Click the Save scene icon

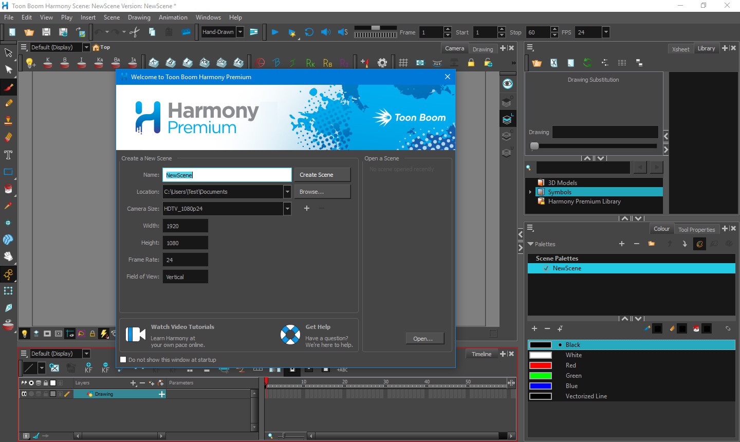[46, 32]
